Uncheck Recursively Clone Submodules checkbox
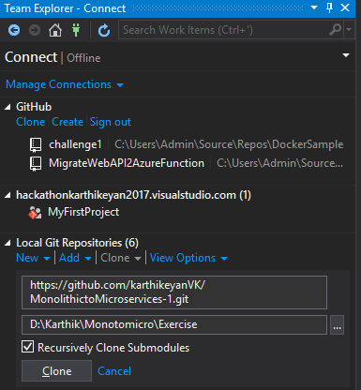 coord(27,347)
